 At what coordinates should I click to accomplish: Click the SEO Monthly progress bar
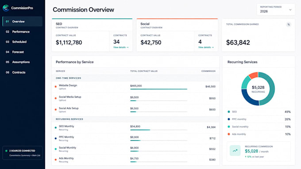(159, 130)
